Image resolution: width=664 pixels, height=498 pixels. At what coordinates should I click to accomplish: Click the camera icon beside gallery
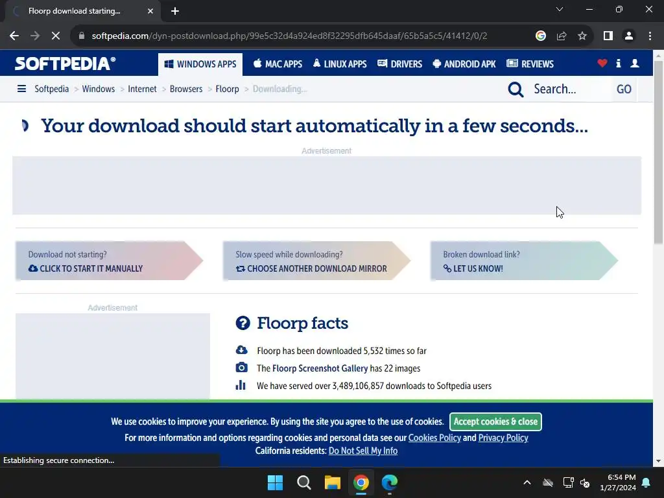coord(241,367)
